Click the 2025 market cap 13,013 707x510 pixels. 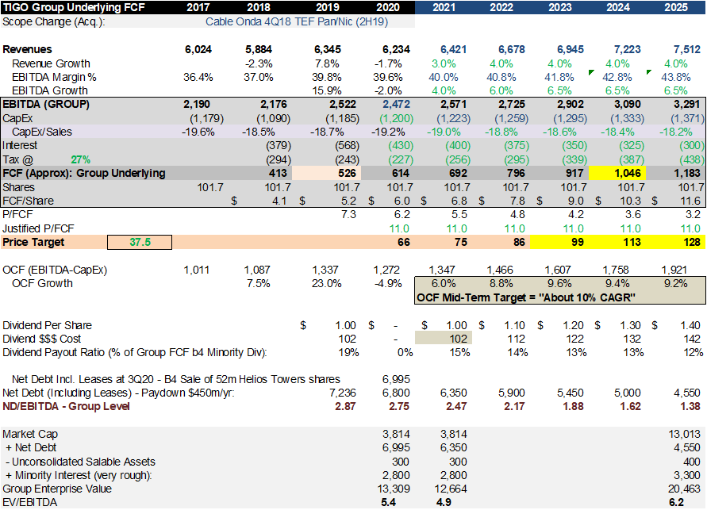[685, 435]
